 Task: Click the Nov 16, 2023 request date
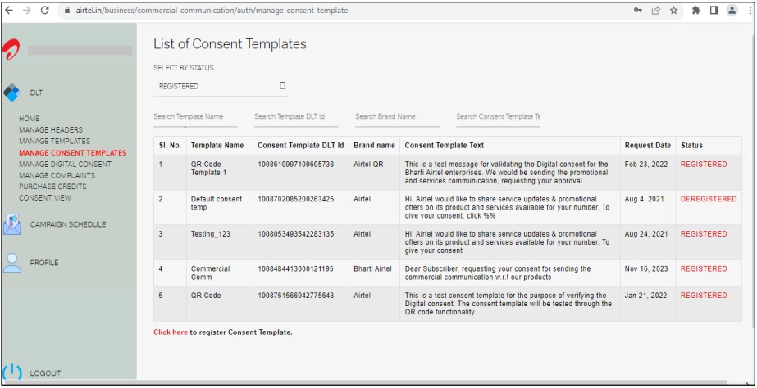pyautogui.click(x=646, y=269)
